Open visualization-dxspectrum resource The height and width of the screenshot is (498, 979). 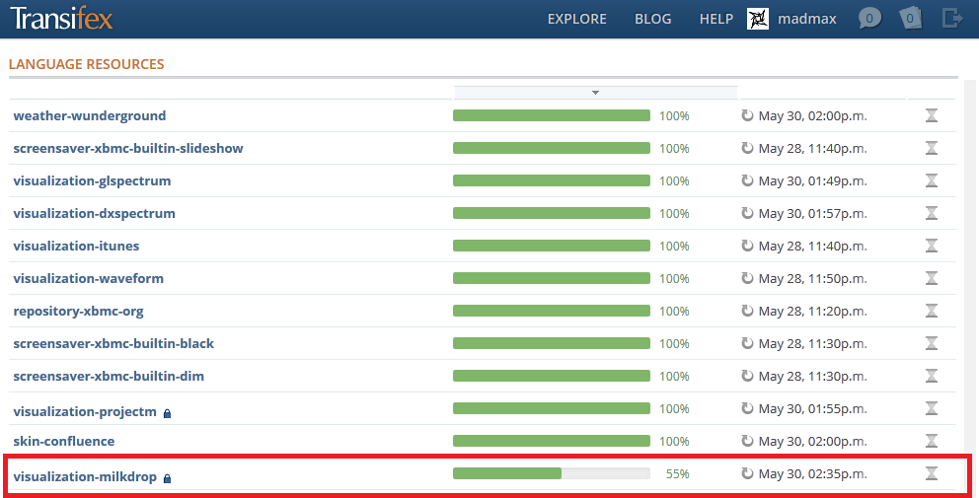95,213
